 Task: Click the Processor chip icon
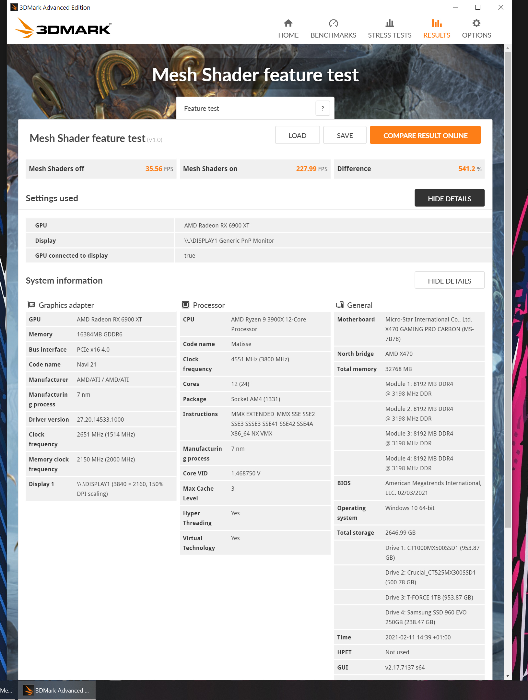click(185, 305)
